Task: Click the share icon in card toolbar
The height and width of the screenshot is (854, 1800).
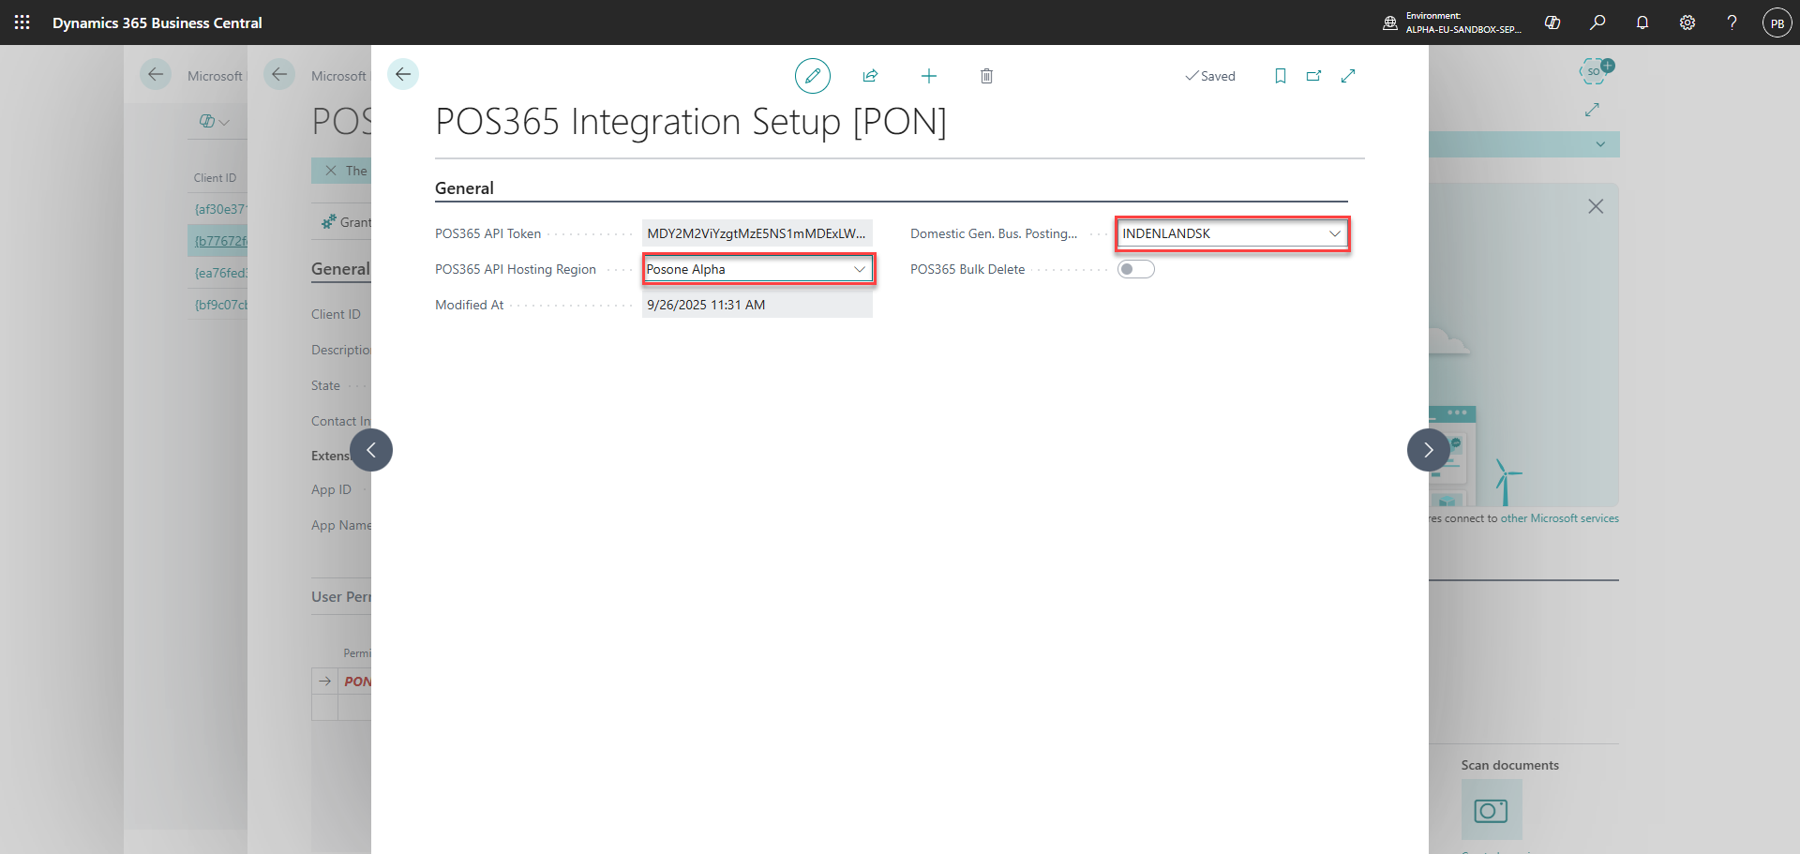Action: [x=870, y=76]
